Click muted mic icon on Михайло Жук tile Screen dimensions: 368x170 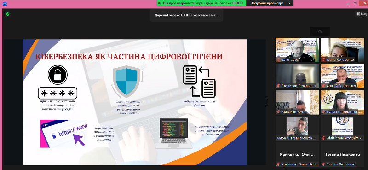pos(278,112)
